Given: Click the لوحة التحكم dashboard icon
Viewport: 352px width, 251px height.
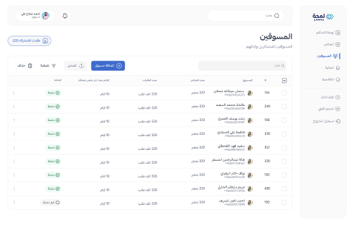Looking at the screenshot, I should pyautogui.click(x=338, y=32).
